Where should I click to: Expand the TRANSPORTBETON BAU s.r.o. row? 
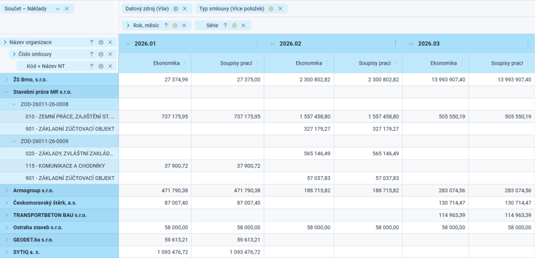pos(6,215)
